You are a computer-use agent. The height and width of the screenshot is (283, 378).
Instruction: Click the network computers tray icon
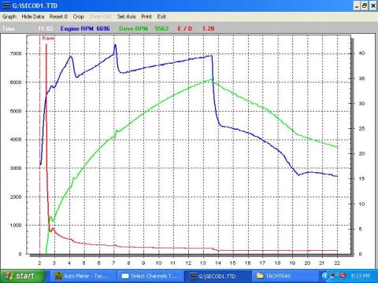pos(334,276)
